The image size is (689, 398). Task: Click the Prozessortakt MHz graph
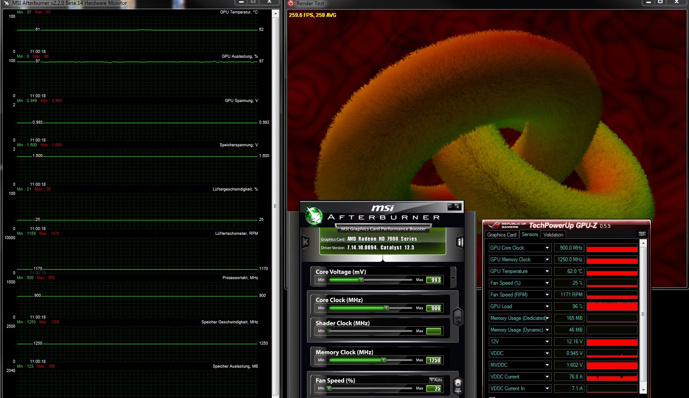137,300
